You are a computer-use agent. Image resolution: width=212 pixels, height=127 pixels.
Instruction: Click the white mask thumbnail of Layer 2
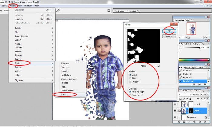tap(190, 104)
